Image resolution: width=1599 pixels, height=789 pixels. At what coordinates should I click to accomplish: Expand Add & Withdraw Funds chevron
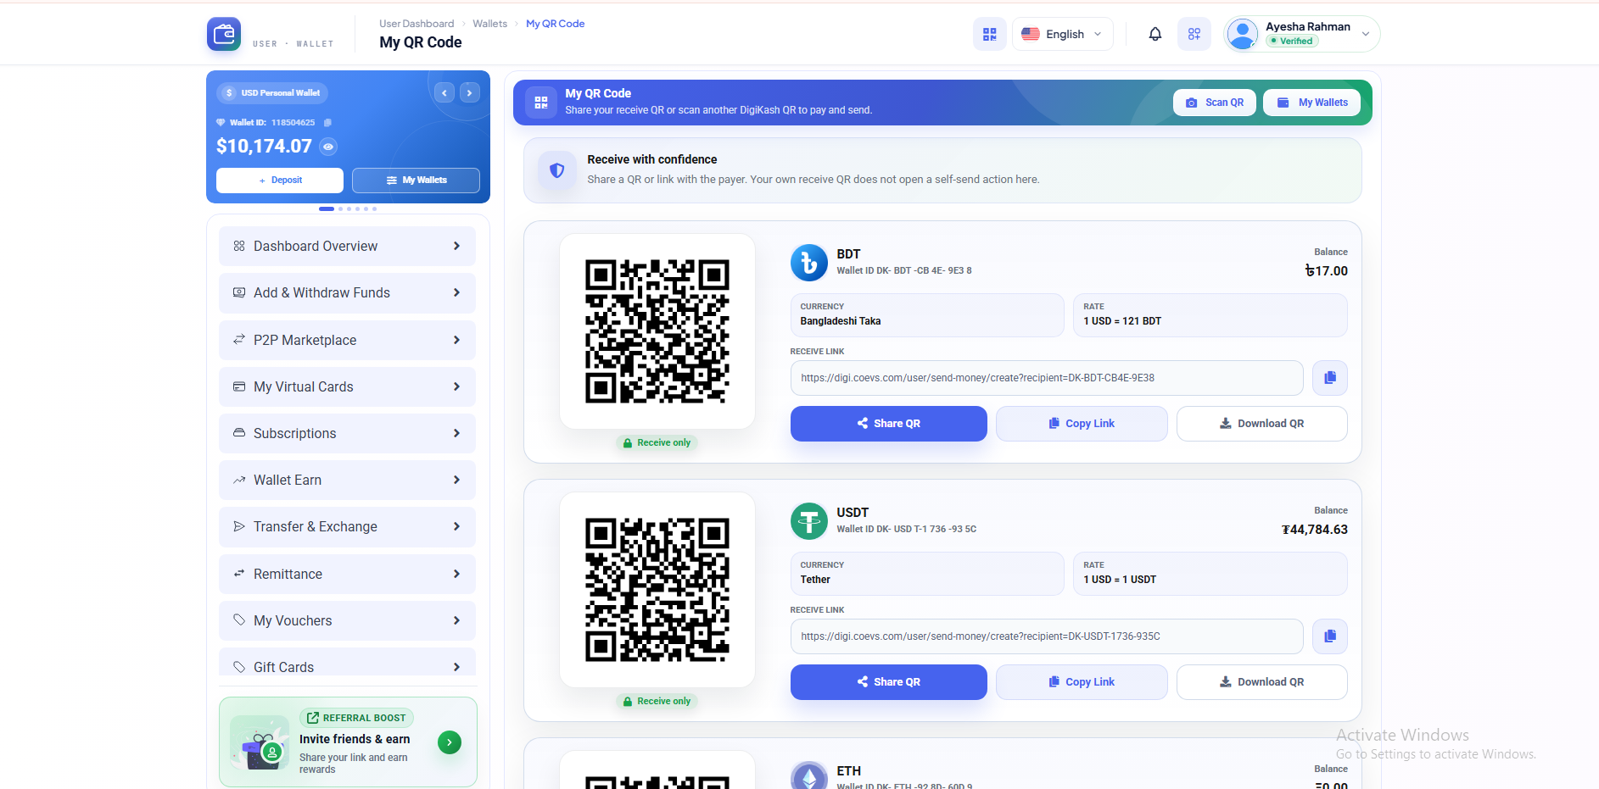click(x=456, y=292)
